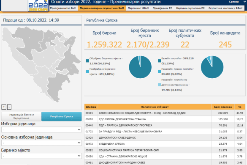Click polling stations figure 2.170/2.239
The height and width of the screenshot is (165, 247).
pos(148,45)
